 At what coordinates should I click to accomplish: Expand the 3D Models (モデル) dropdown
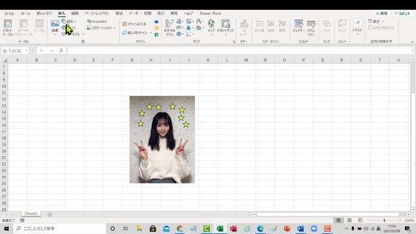(83, 34)
